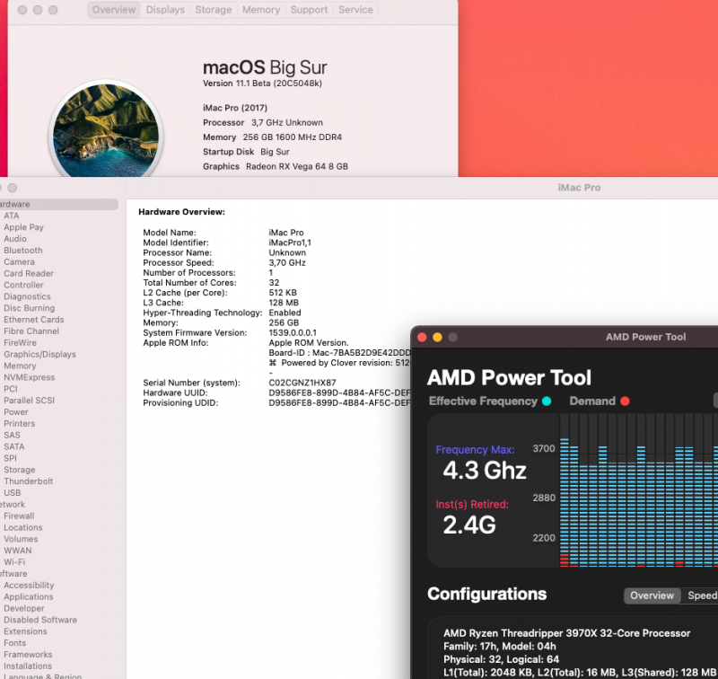
Task: Select Storage item in System Information sidebar
Action: click(20, 470)
